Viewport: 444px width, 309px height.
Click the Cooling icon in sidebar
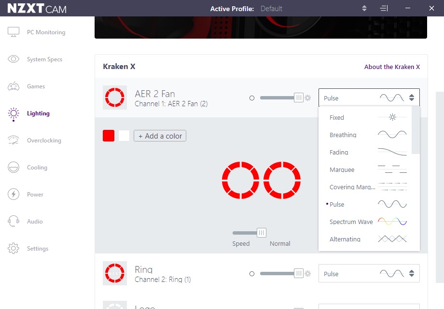[14, 167]
